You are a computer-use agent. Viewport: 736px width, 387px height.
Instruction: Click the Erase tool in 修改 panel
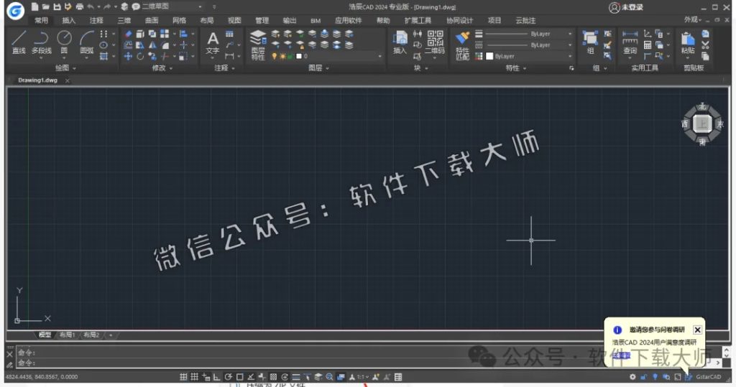[x=128, y=34]
